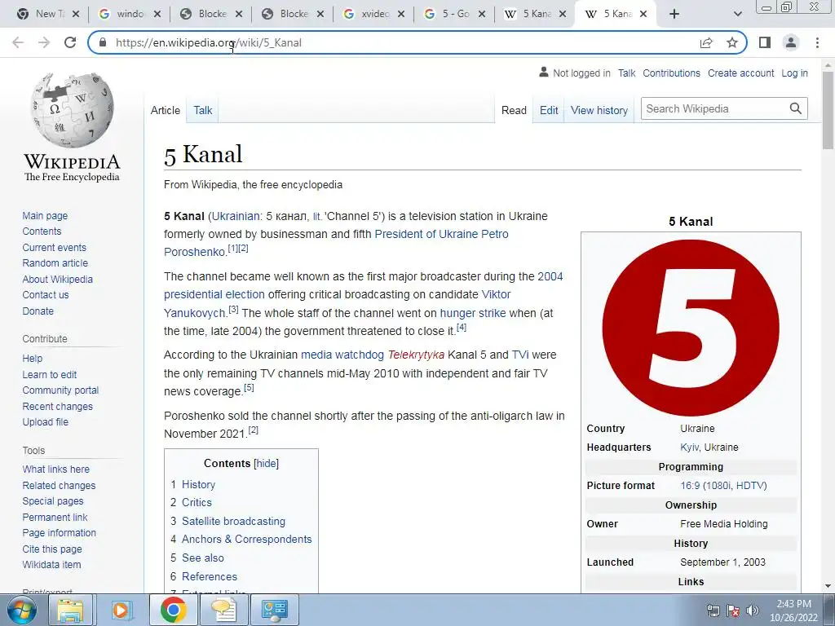Follow the red Telekrytyka link
This screenshot has width=835, height=626.
[416, 355]
